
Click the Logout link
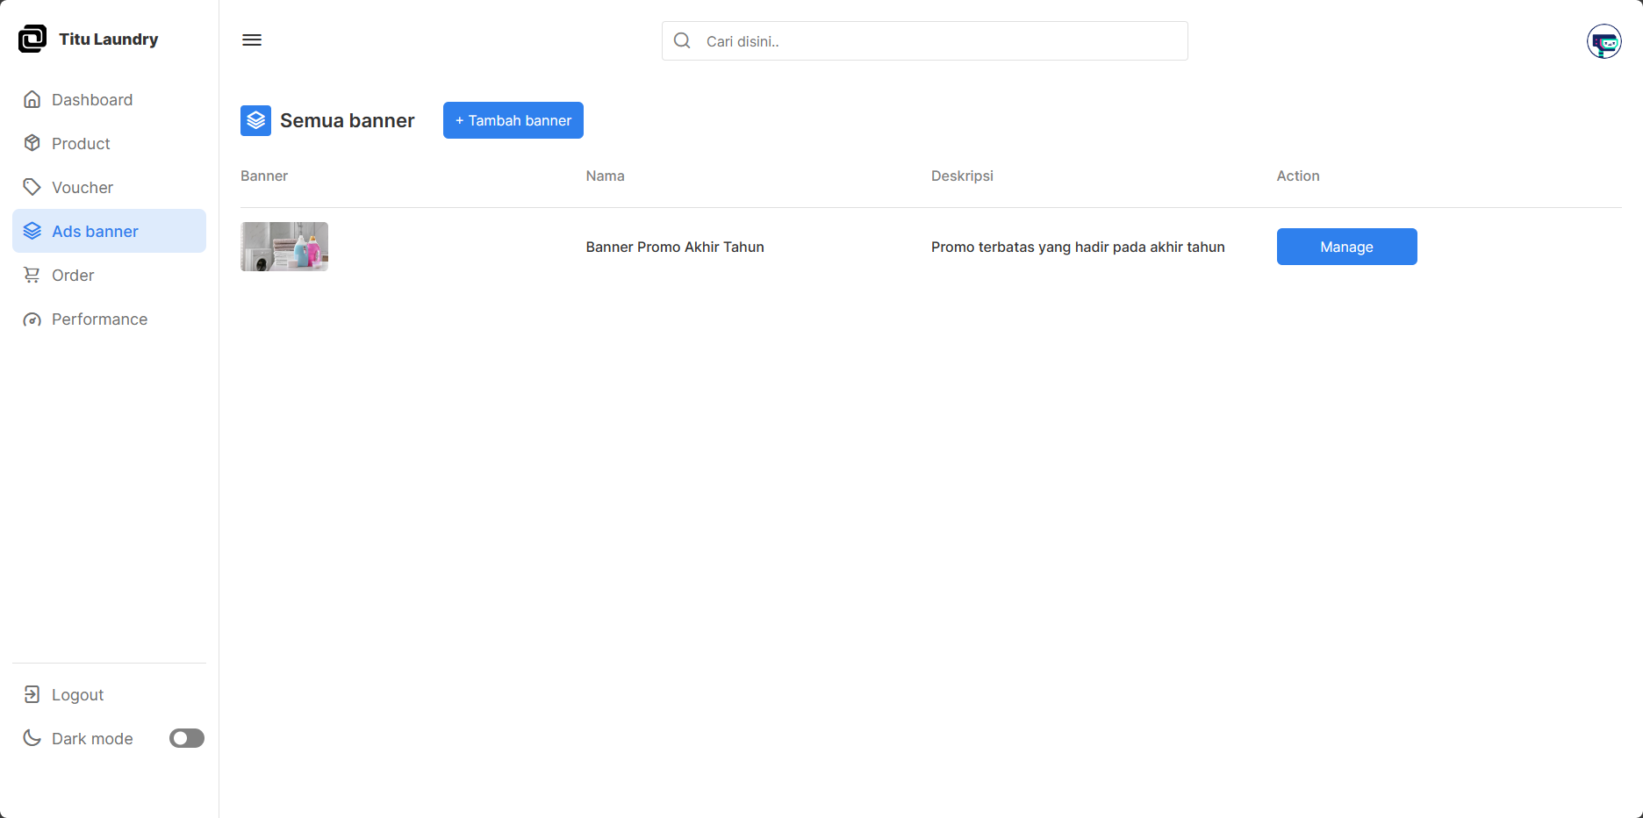tap(77, 694)
